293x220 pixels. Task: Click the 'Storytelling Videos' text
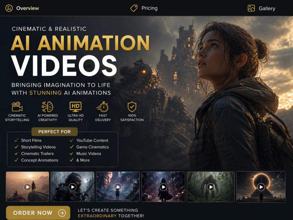point(38,147)
